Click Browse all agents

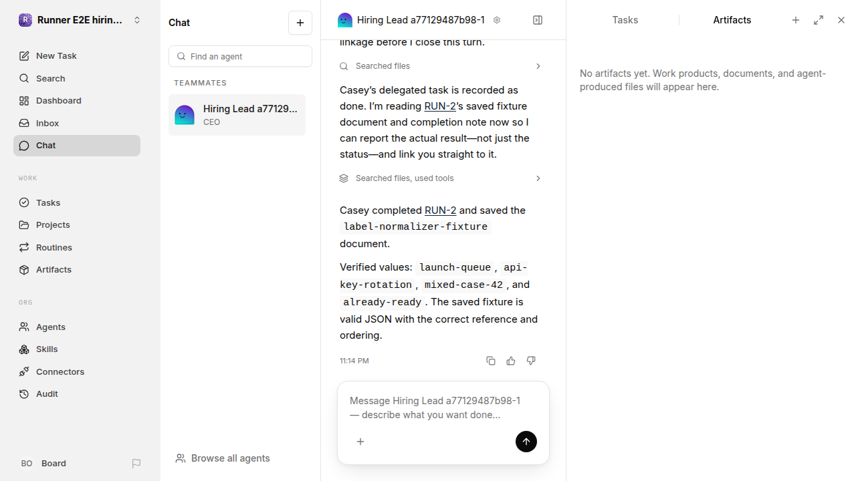tap(223, 458)
